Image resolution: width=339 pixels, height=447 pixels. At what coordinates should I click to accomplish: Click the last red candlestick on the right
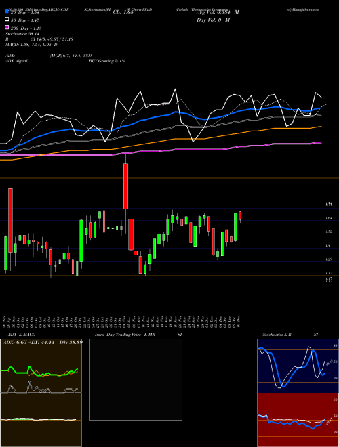click(240, 215)
